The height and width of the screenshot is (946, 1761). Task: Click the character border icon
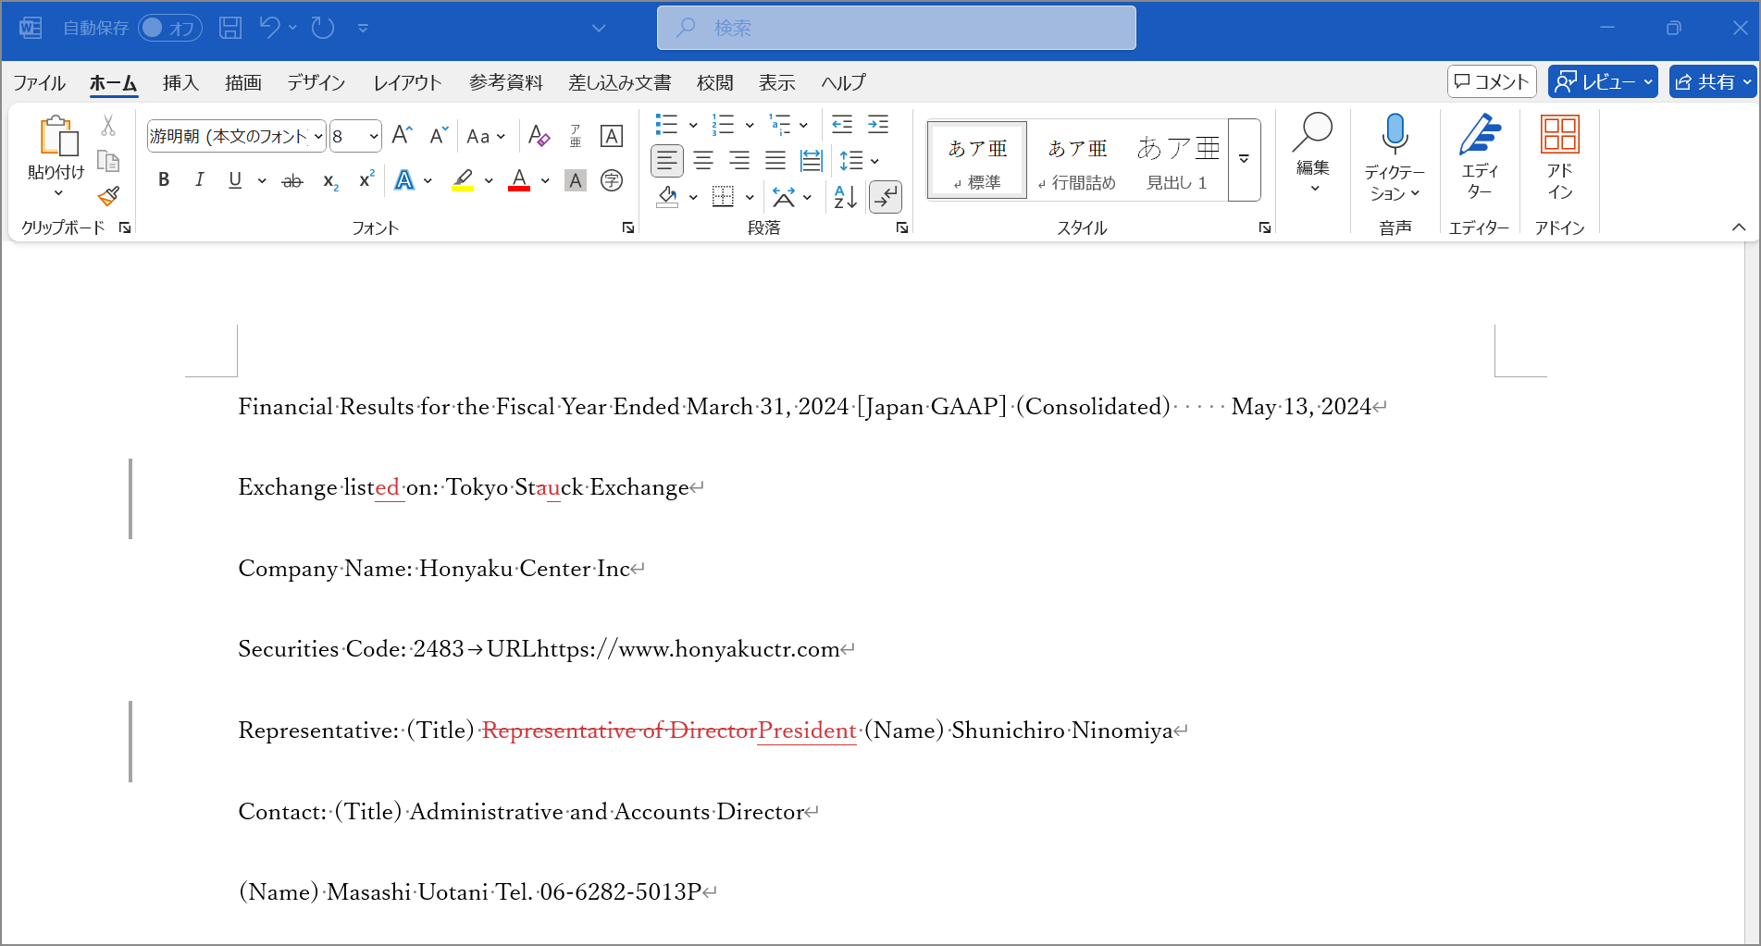pyautogui.click(x=612, y=136)
